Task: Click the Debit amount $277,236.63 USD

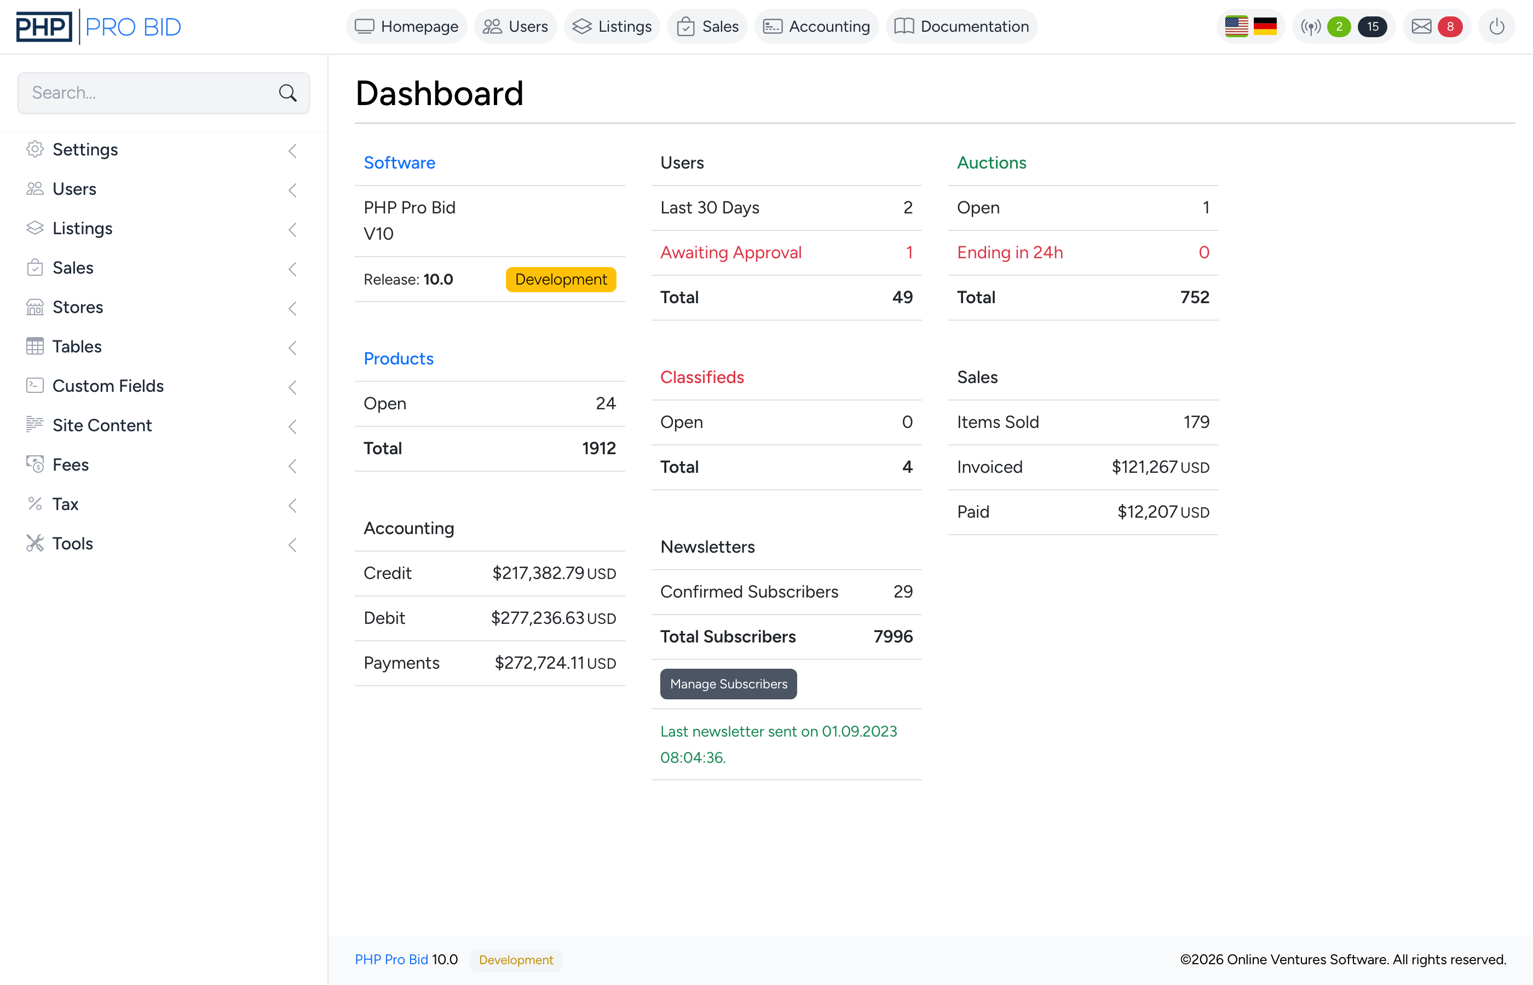Action: pyautogui.click(x=553, y=618)
